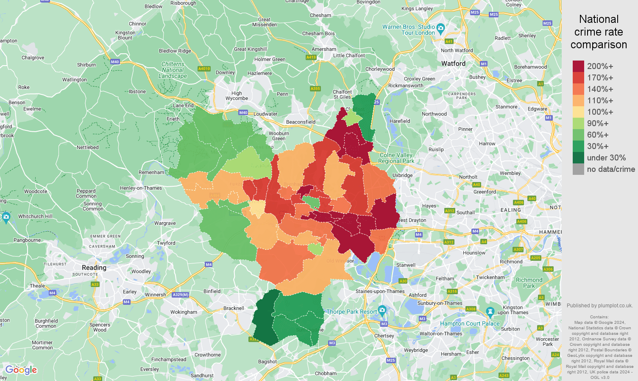
Task: Click the Hampton Court Palace pin icon
Action: (x=490, y=312)
